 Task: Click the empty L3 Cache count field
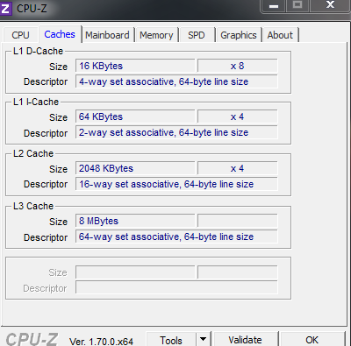tap(238, 221)
